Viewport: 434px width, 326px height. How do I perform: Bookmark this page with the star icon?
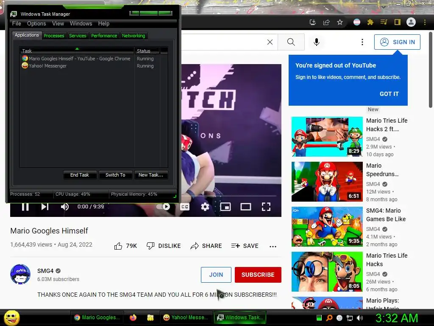point(340,22)
